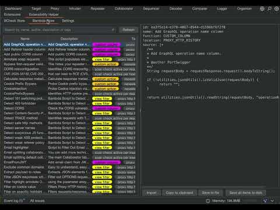Click the Import button
Image resolution: width=280 pixels, height=210 pixels.
click(151, 192)
